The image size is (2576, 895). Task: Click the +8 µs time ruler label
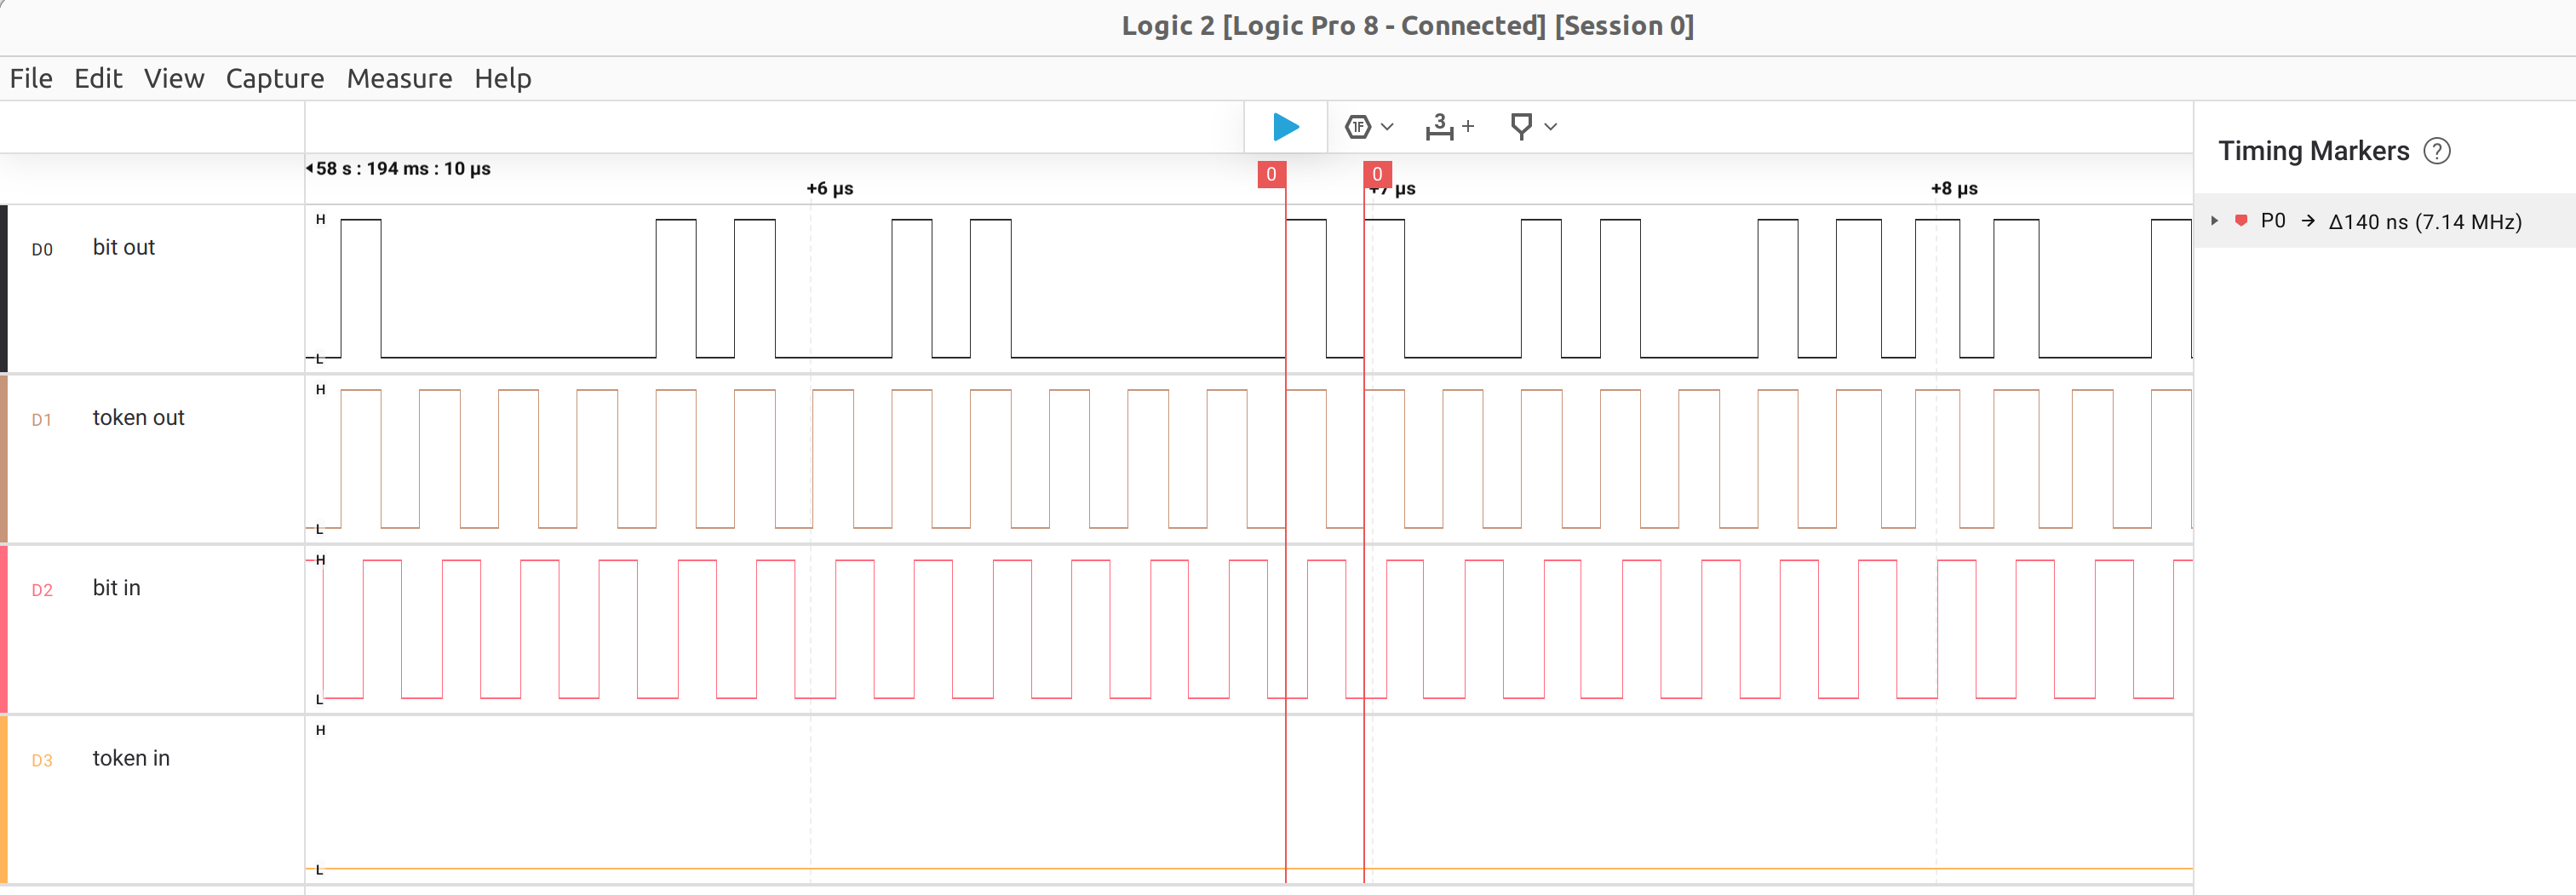pos(1954,188)
